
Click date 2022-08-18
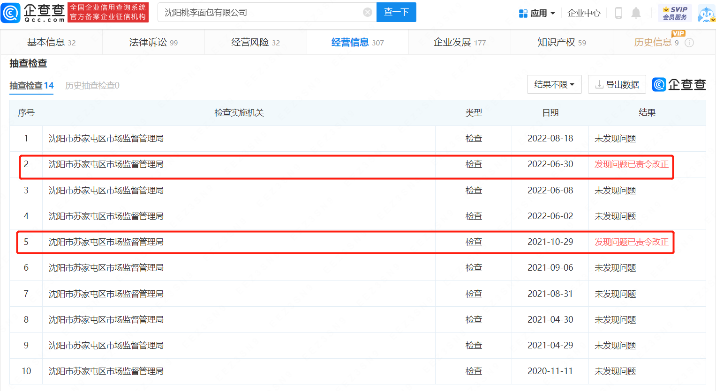point(550,139)
